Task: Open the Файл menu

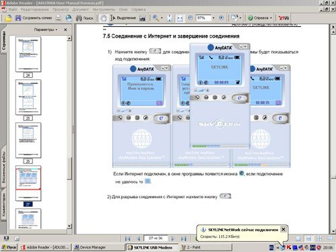Action: tap(13, 9)
